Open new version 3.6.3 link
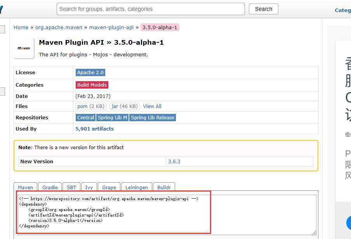The height and width of the screenshot is (239, 351). (x=174, y=162)
